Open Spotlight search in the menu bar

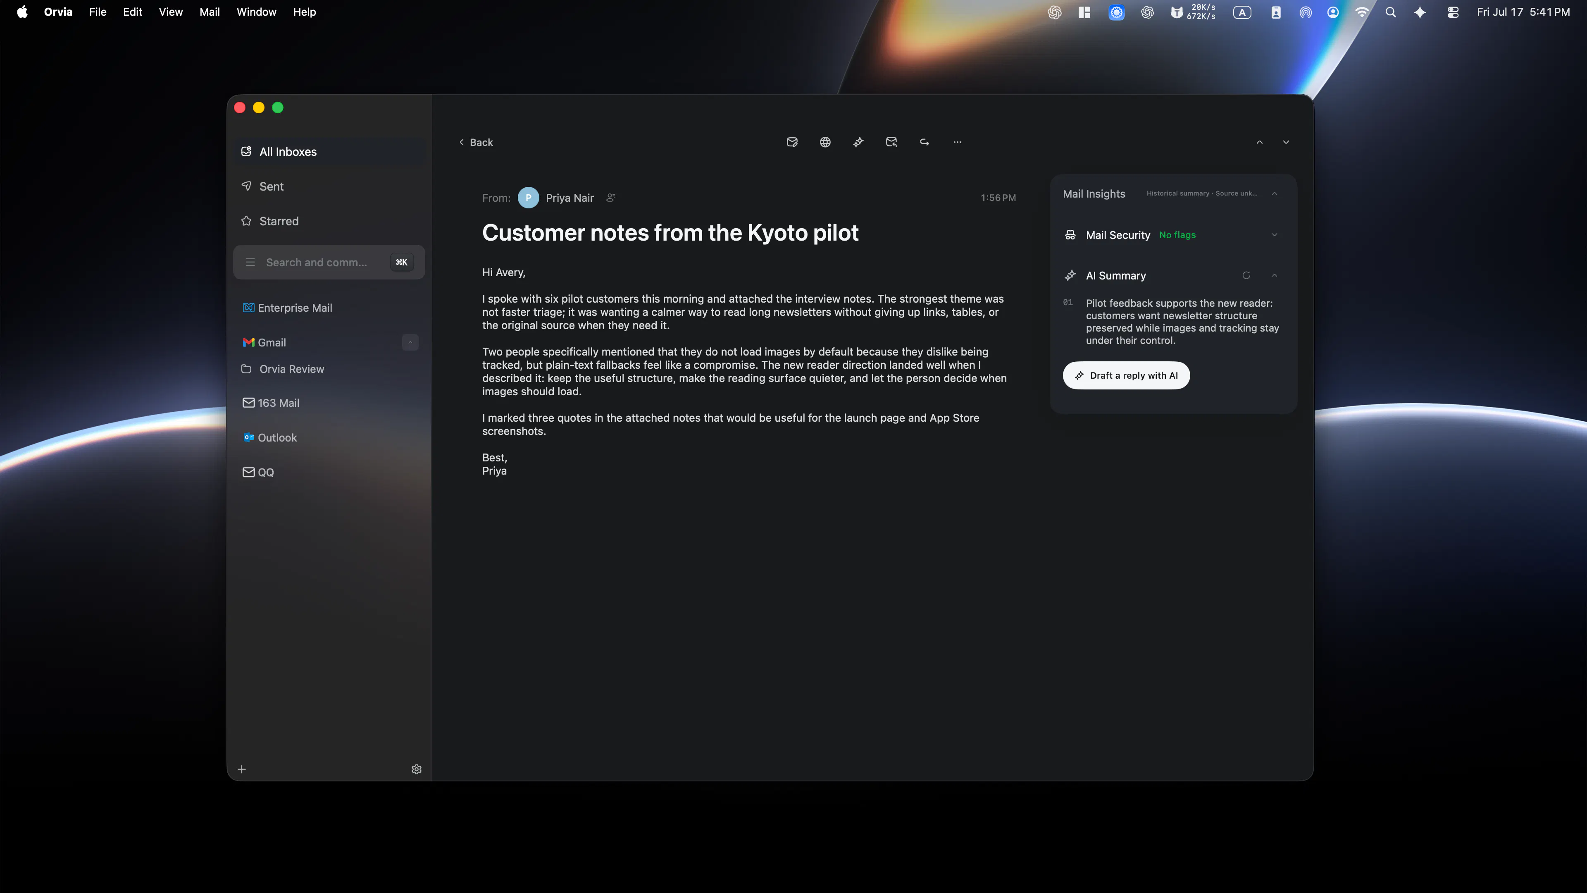click(1390, 12)
